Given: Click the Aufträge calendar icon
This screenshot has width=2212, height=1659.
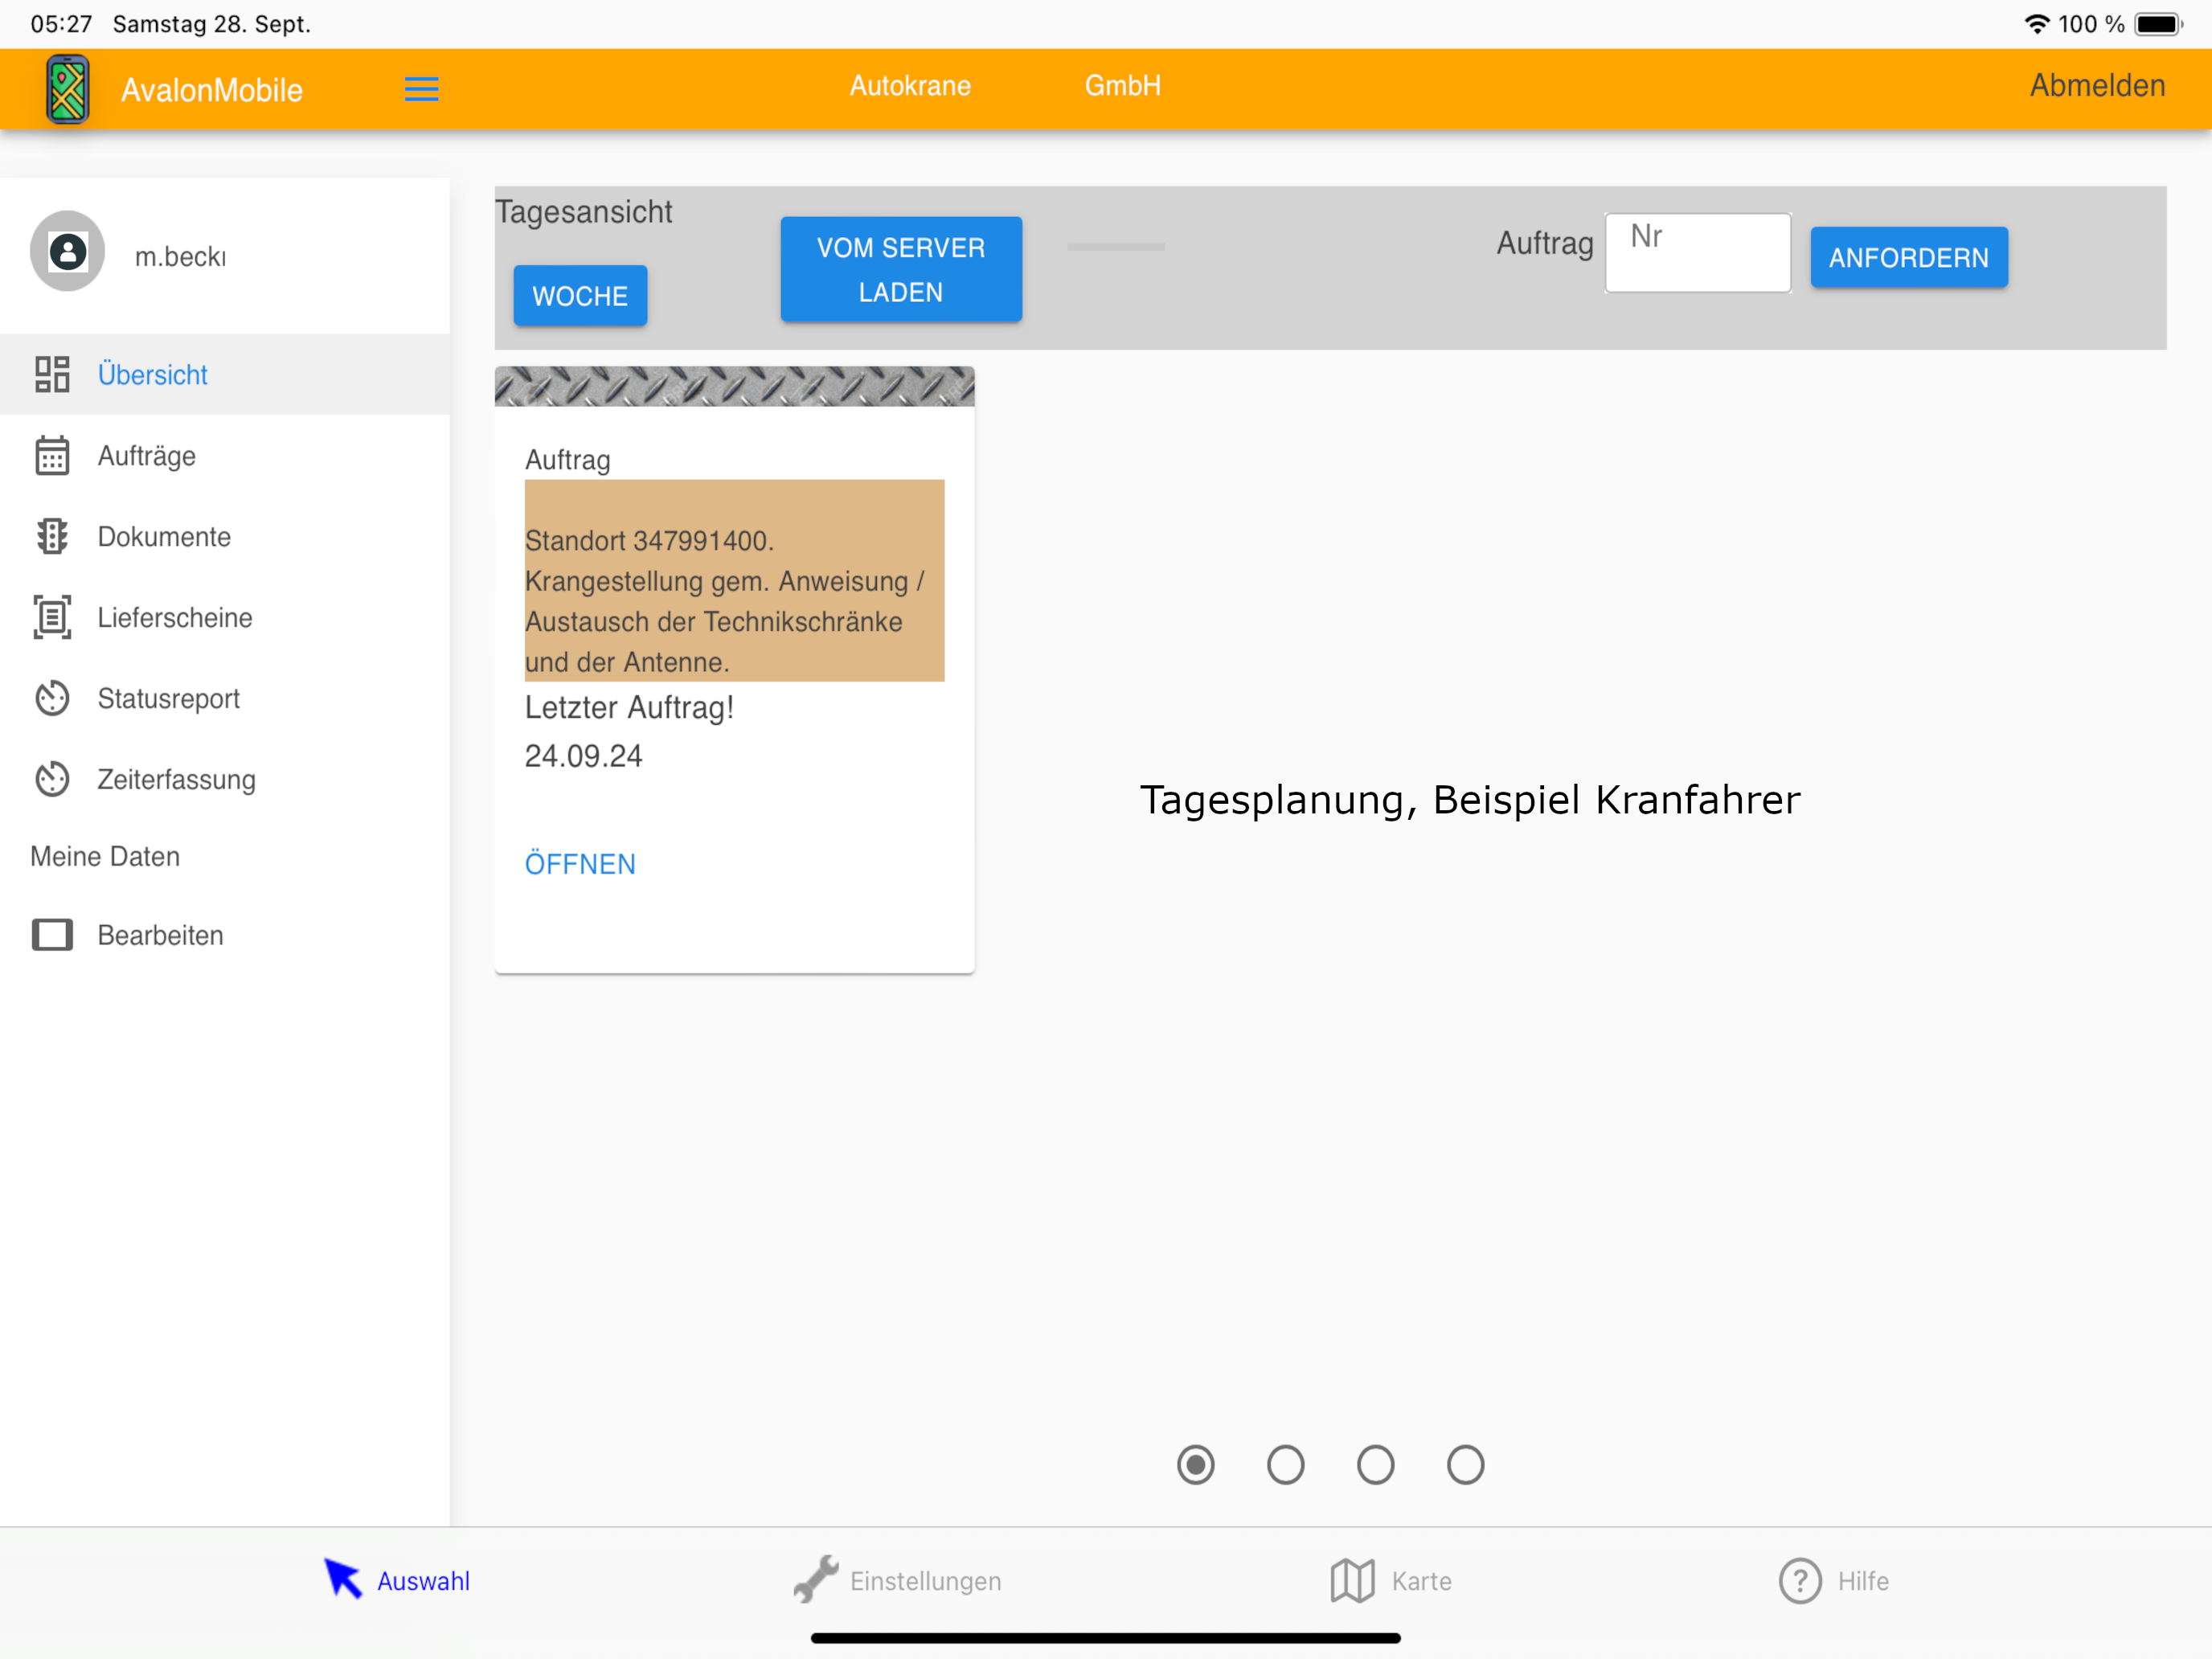Looking at the screenshot, I should [x=52, y=456].
